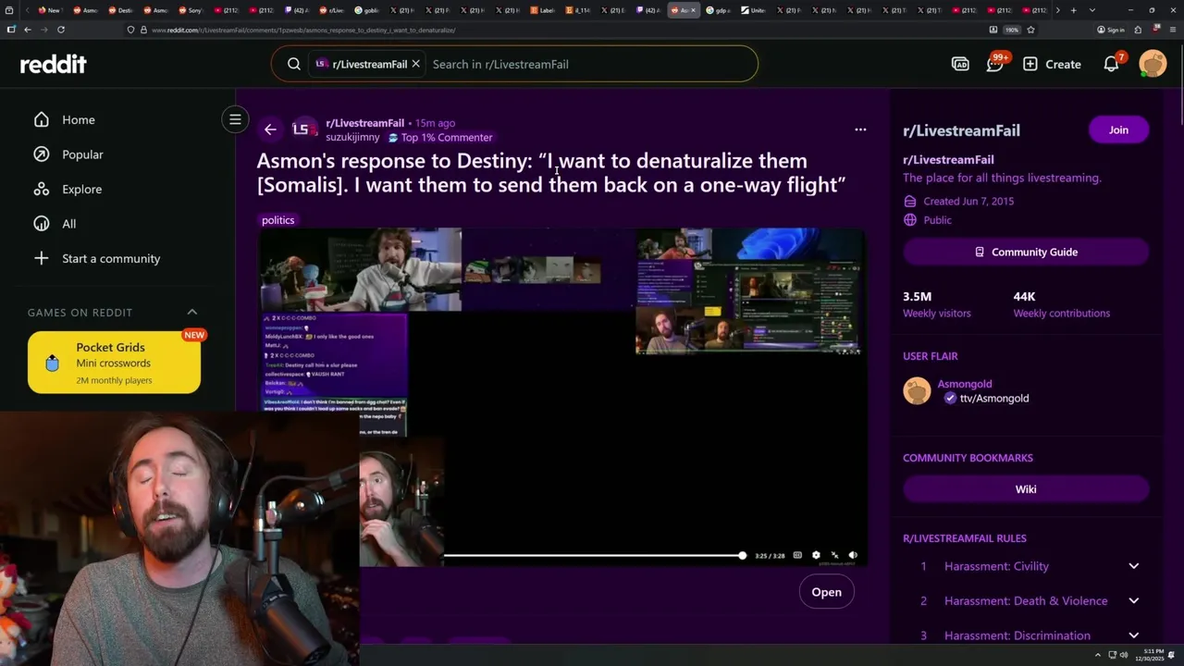Open r/LivestreamFail link in post header
Image resolution: width=1184 pixels, height=666 pixels.
coord(364,123)
